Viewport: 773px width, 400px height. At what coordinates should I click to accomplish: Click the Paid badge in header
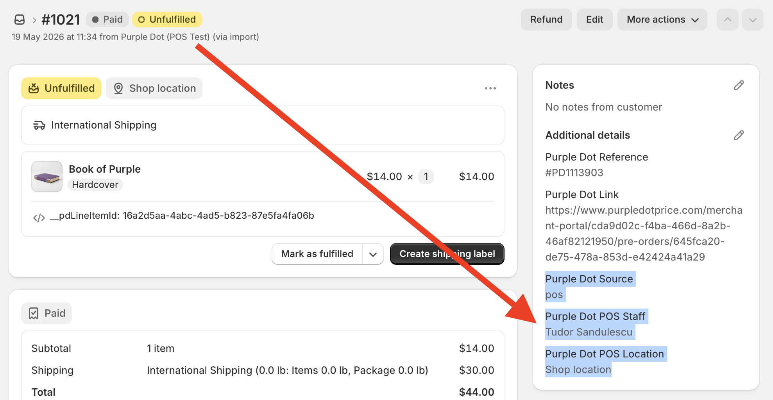pos(107,20)
